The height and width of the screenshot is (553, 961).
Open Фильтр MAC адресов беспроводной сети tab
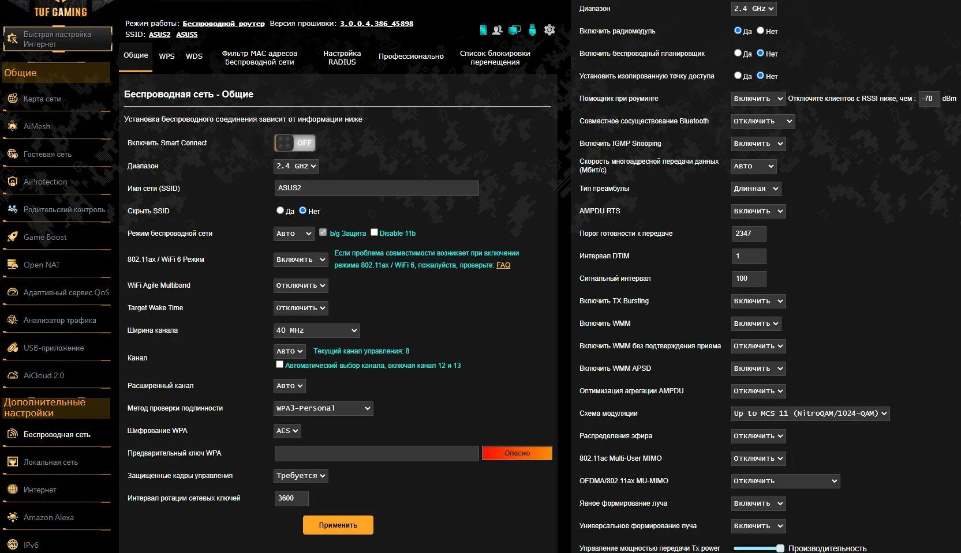[260, 58]
